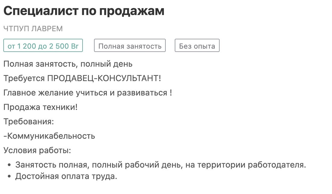Click the bullet marker before Занятость полная

pyautogui.click(x=9, y=165)
